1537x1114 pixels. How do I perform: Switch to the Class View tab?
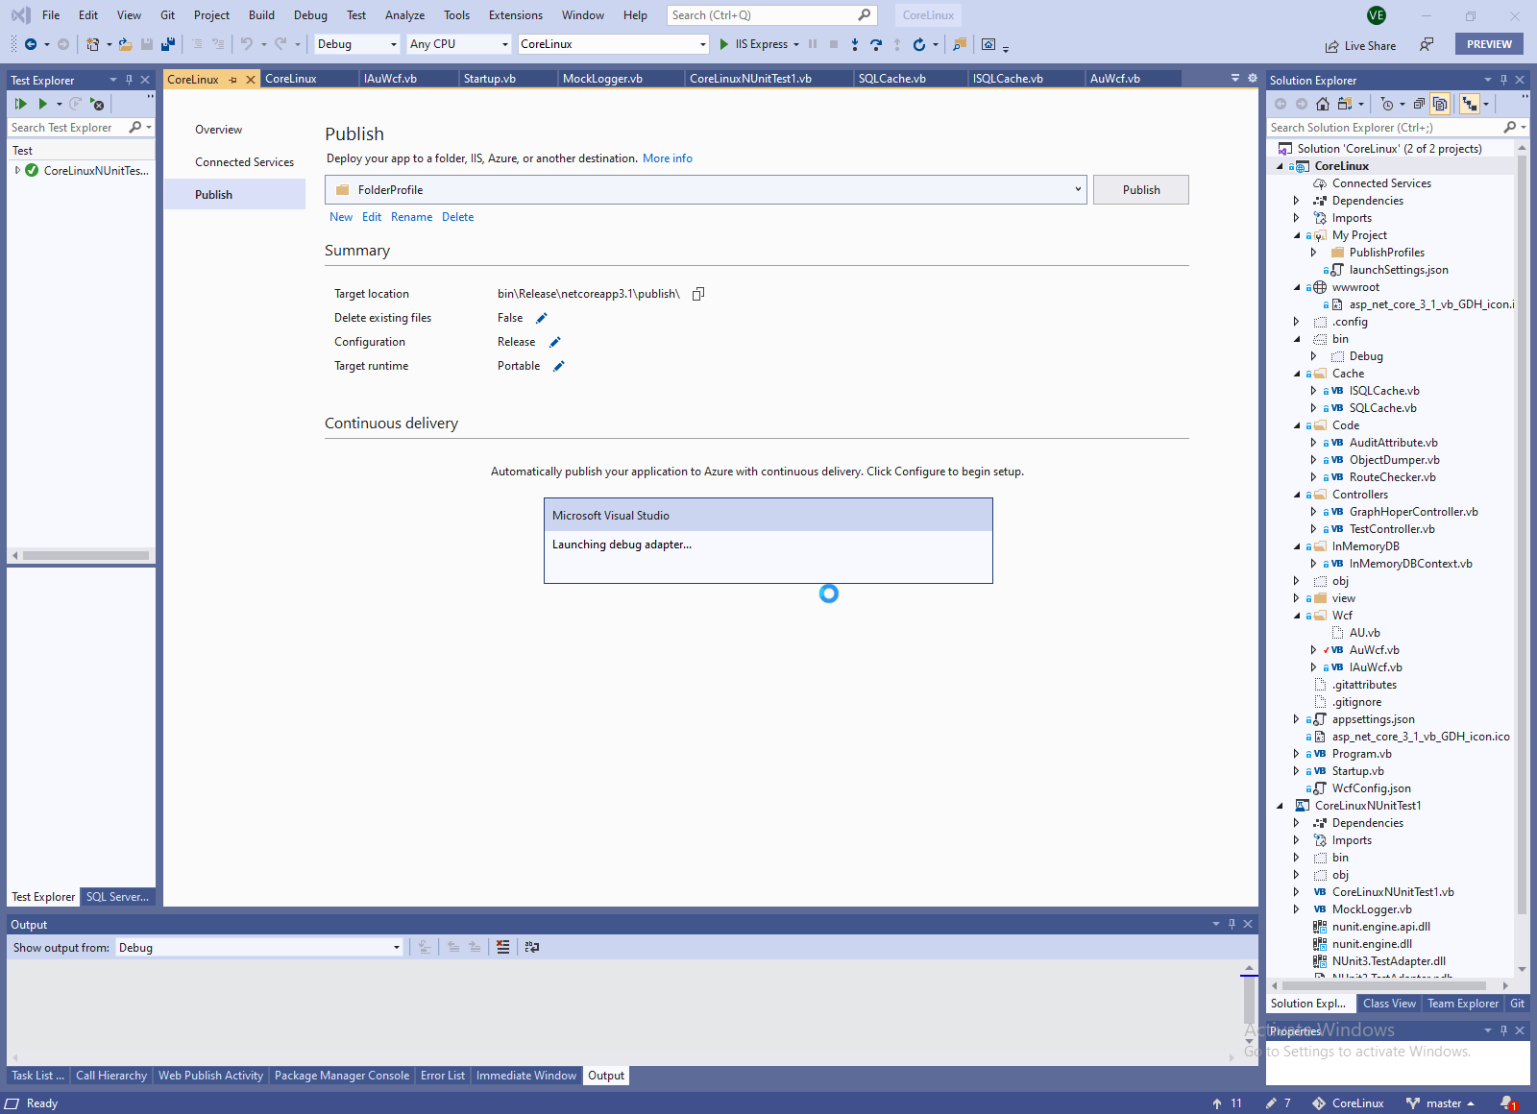coord(1389,1004)
